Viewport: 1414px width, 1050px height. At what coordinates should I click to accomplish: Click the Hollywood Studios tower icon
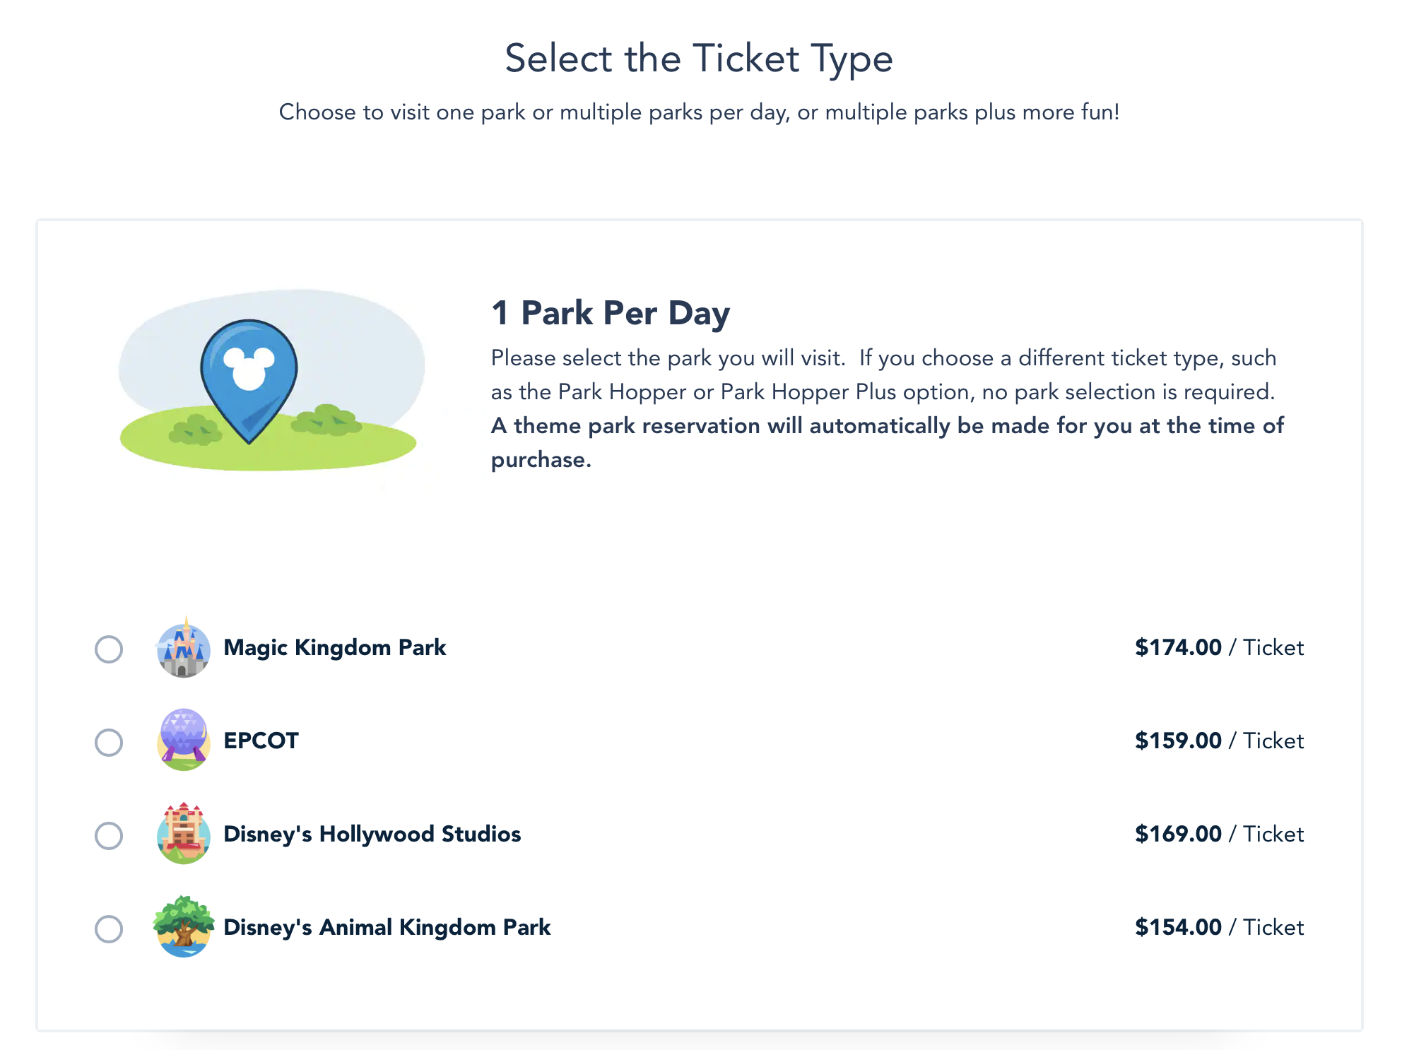coord(184,834)
